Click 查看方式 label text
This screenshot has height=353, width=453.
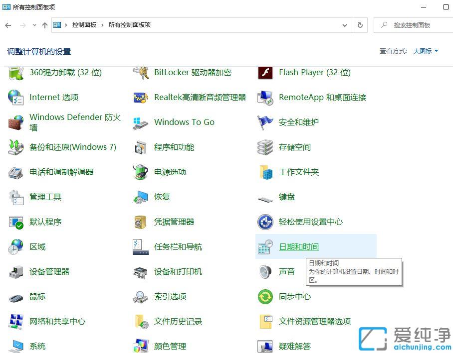[x=393, y=51]
